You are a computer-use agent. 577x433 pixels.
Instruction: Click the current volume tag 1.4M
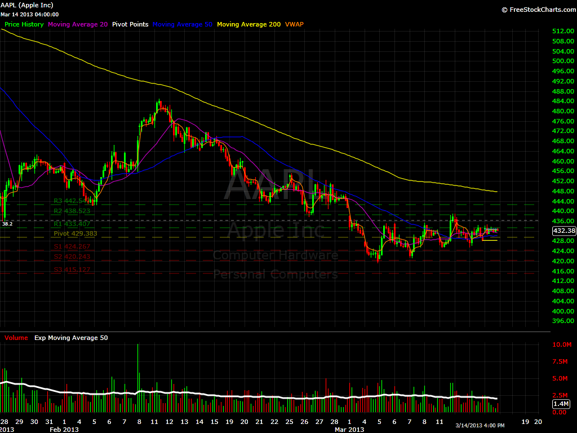coord(561,404)
